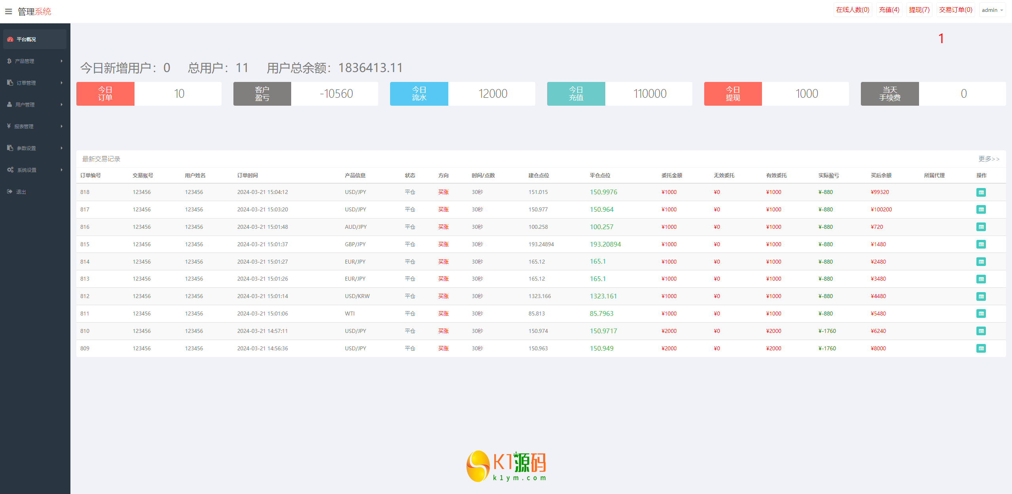
Task: Open details icon for order 809
Action: pyautogui.click(x=981, y=348)
